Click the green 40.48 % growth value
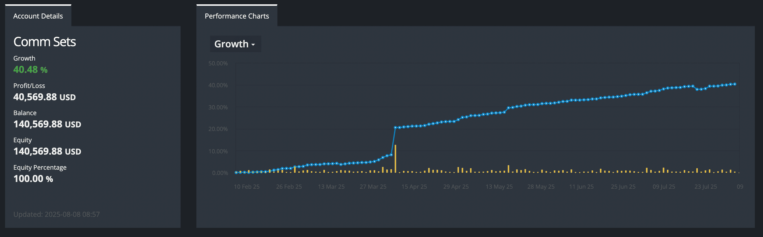 (30, 70)
